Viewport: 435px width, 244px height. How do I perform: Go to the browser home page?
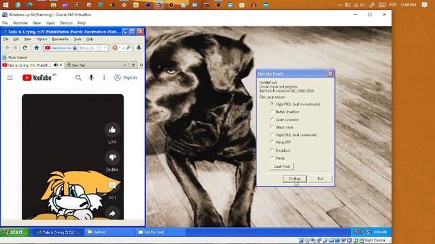tap(36, 48)
